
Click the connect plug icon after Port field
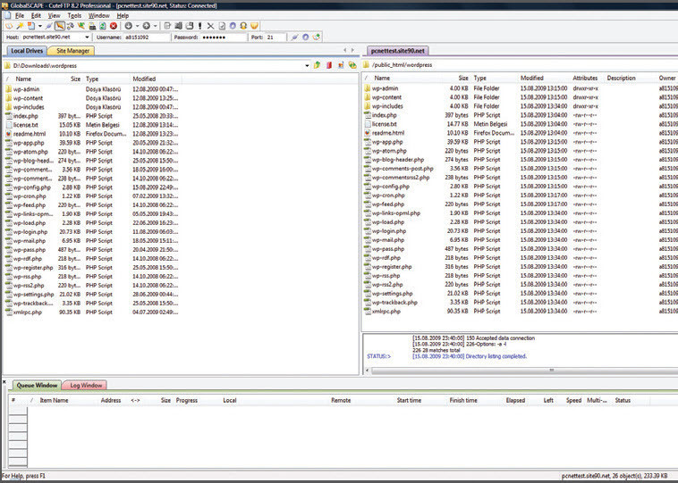[x=294, y=37]
